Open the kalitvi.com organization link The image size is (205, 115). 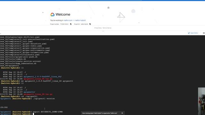[x=68, y=20]
